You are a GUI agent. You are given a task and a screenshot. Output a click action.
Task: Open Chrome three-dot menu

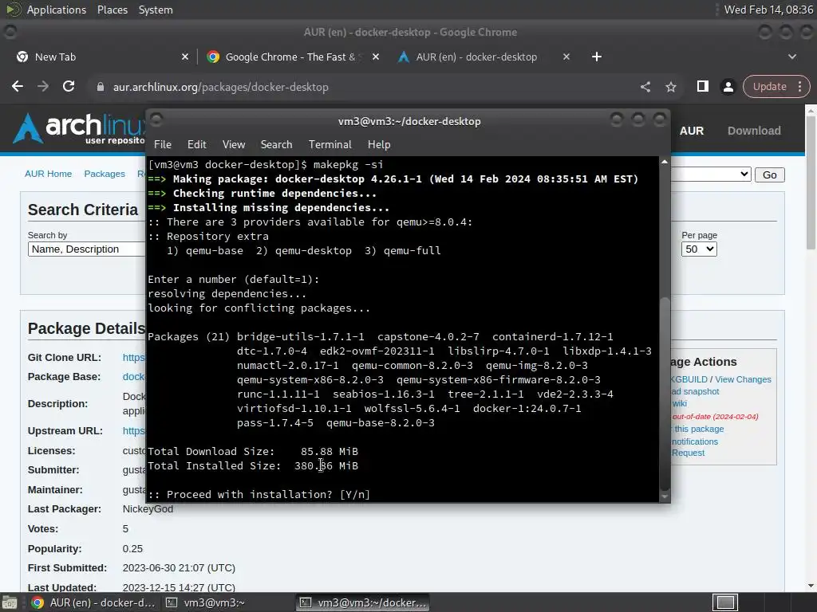[x=799, y=86]
